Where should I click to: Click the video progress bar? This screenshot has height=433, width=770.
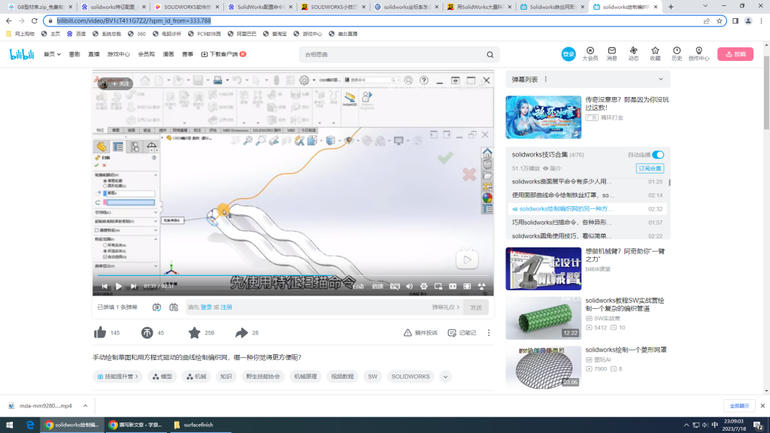click(293, 275)
